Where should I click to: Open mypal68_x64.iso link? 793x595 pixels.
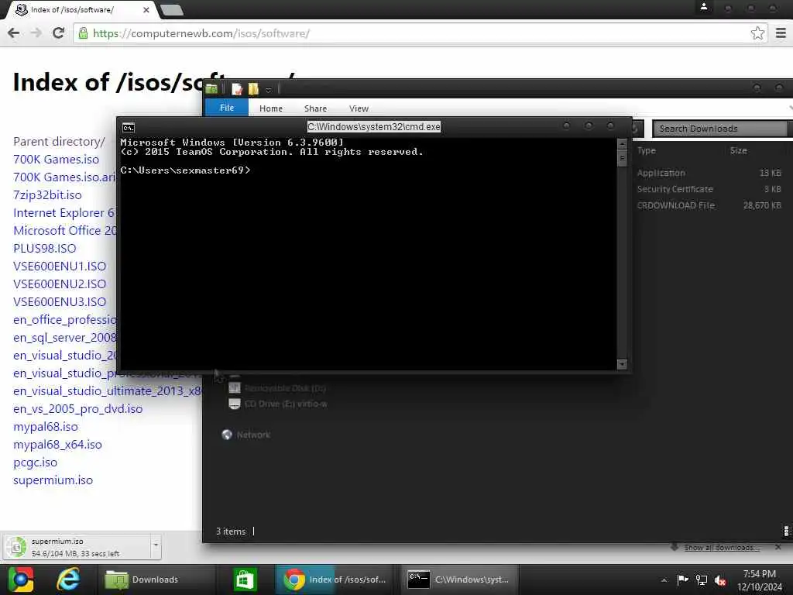(x=57, y=445)
